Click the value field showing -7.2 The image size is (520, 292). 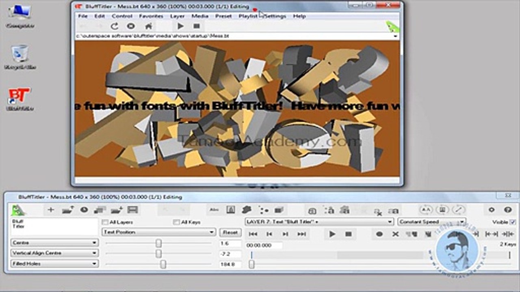230,254
